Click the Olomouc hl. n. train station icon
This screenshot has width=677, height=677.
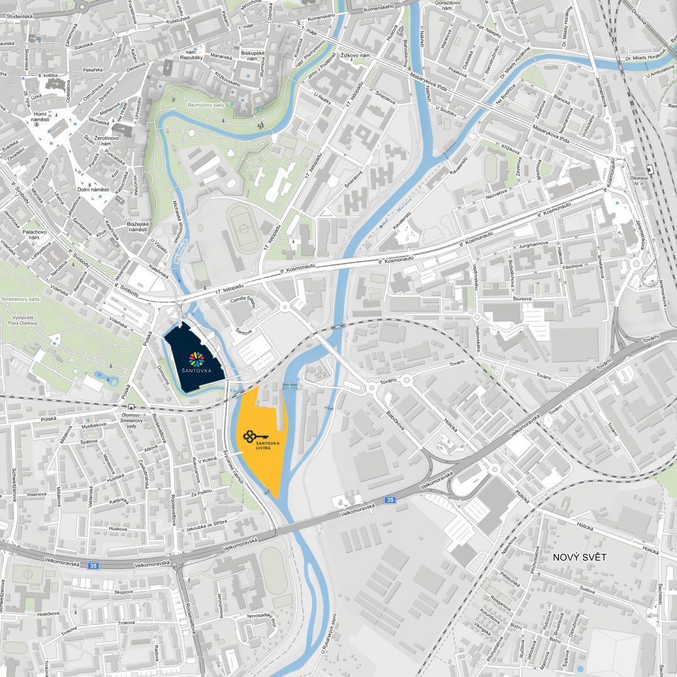pyautogui.click(x=650, y=170)
